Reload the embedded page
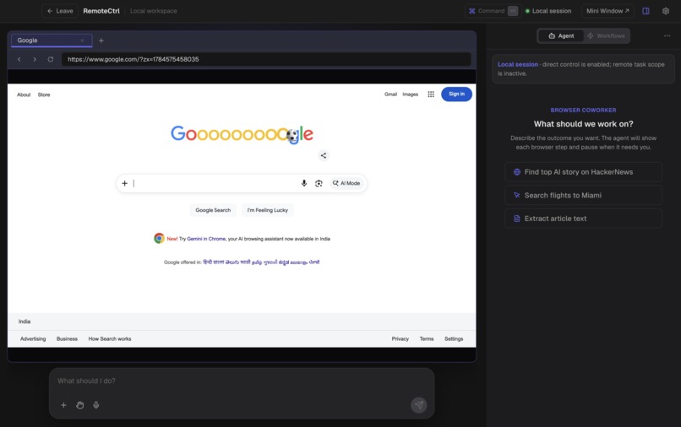Screen dimensions: 681x427 (x=51, y=59)
